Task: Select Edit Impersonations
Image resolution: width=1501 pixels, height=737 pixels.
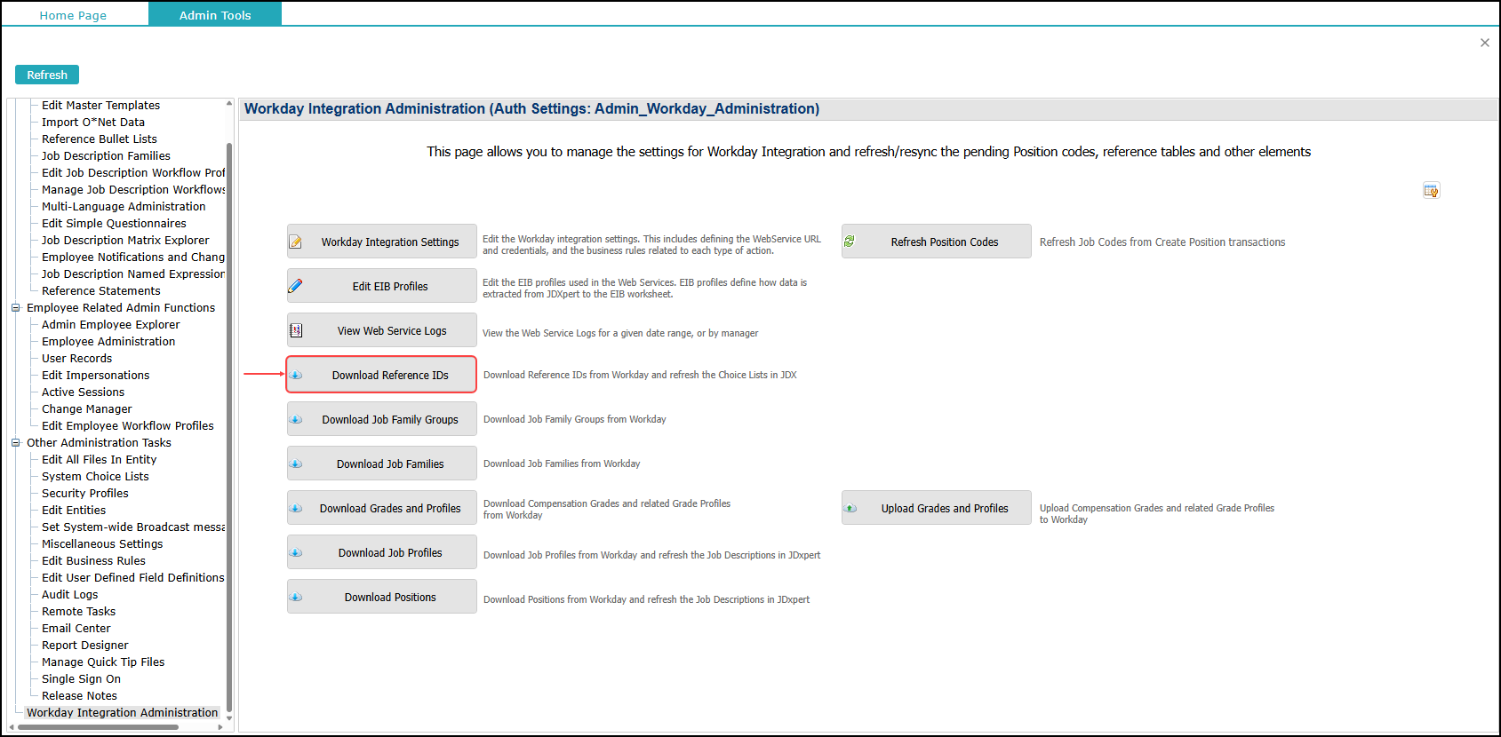Action: (95, 376)
